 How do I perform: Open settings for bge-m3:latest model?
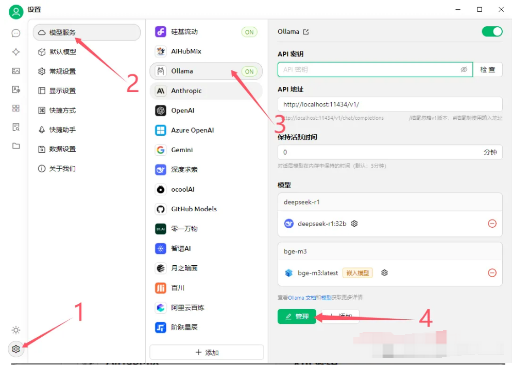point(384,273)
